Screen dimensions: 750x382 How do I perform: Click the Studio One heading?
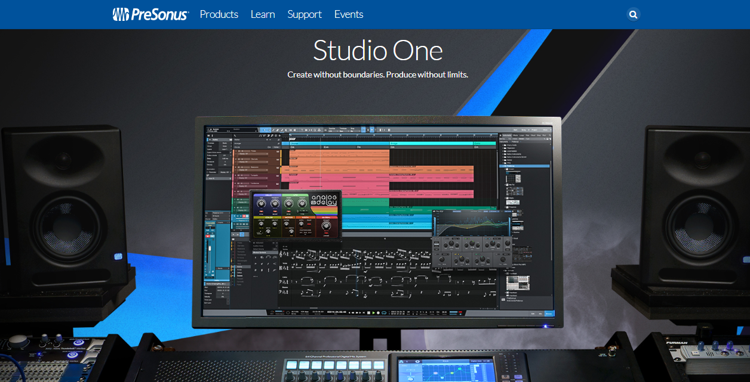click(378, 51)
